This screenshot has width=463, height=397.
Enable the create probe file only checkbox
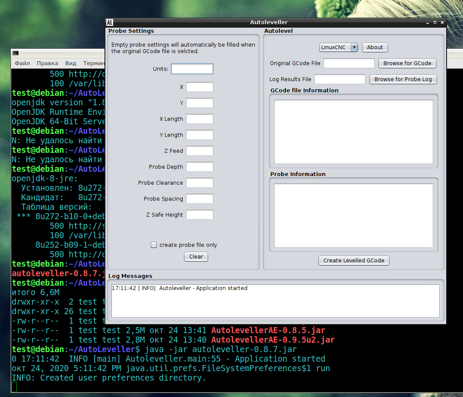point(154,245)
